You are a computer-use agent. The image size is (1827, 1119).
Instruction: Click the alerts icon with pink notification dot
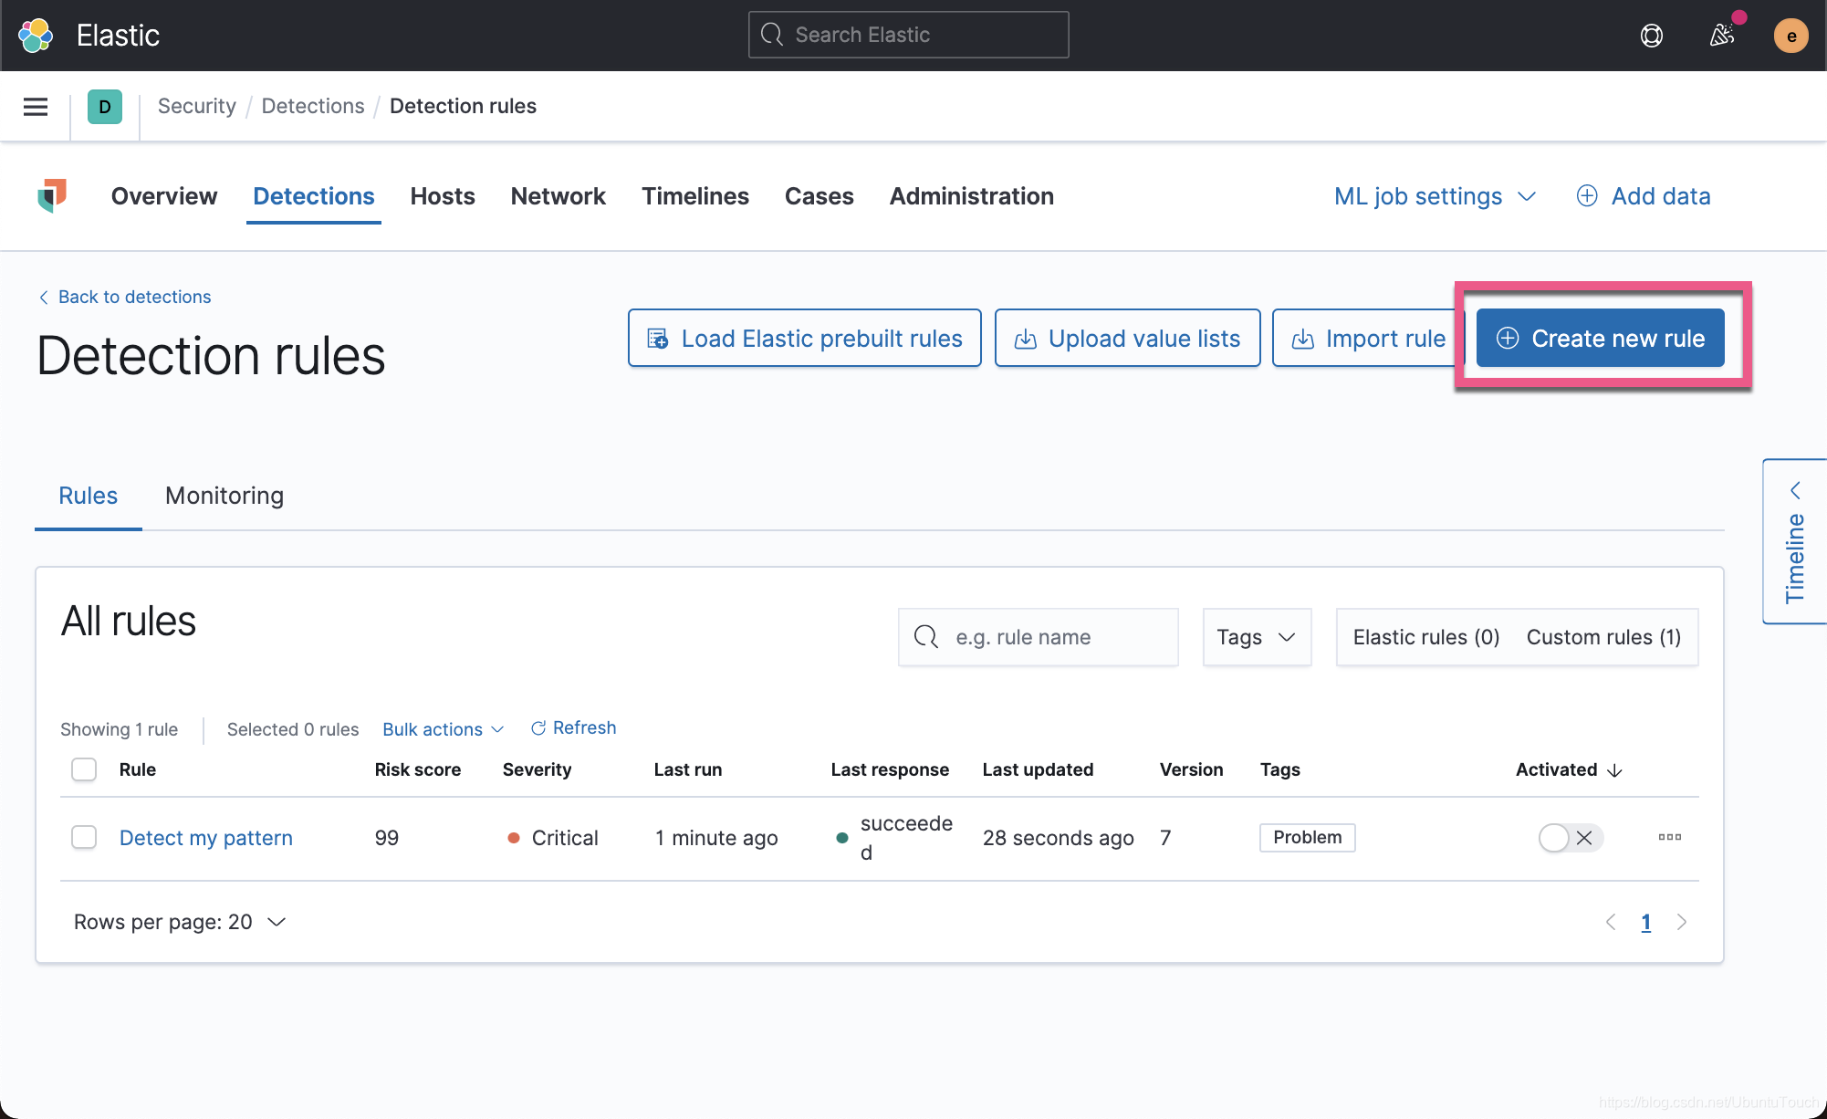point(1722,36)
